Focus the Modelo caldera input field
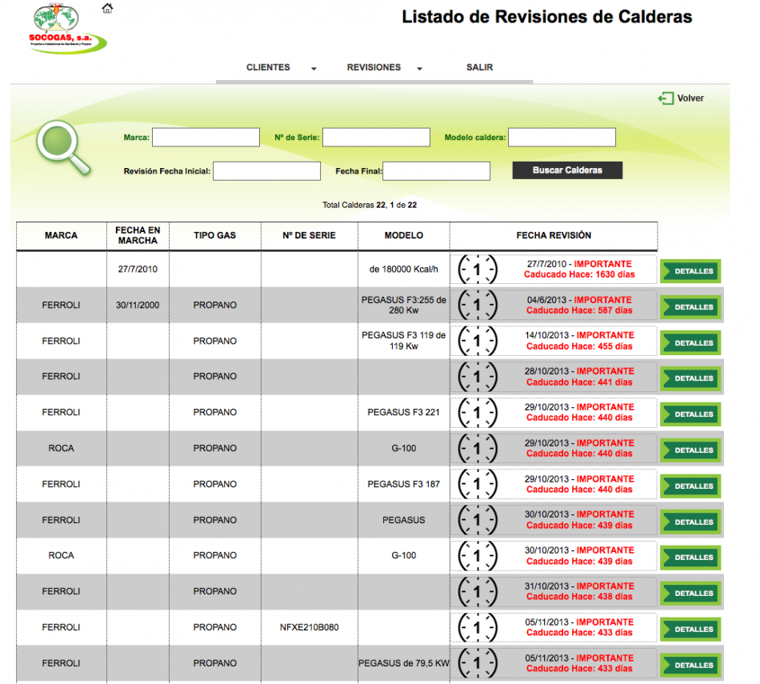This screenshot has width=760, height=684. point(562,137)
